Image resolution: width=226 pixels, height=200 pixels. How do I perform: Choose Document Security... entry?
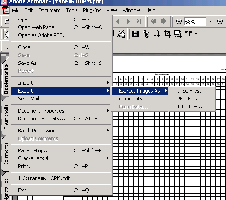[x=60, y=119]
